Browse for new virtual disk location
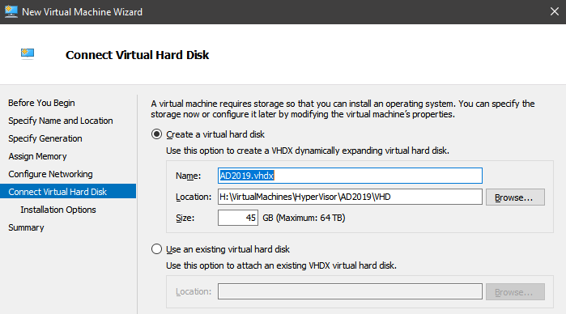The height and width of the screenshot is (314, 566). [x=515, y=197]
